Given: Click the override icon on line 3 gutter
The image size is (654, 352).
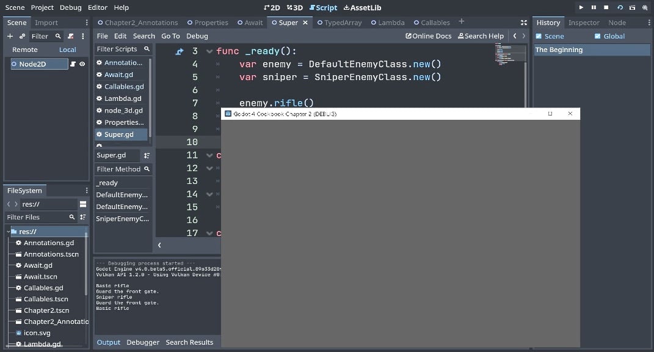Looking at the screenshot, I should (180, 51).
